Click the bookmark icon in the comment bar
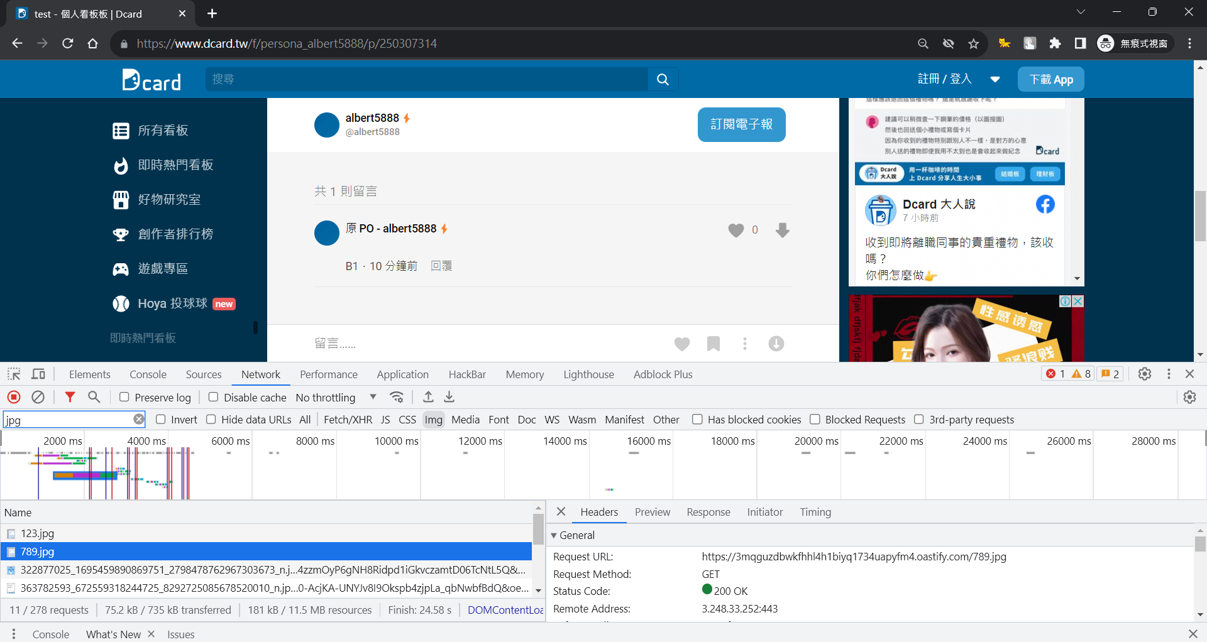 tap(714, 344)
